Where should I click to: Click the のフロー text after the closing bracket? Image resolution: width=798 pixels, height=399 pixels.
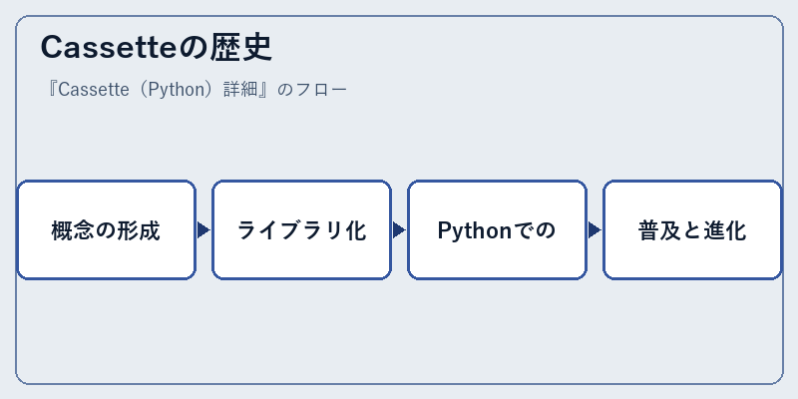312,90
